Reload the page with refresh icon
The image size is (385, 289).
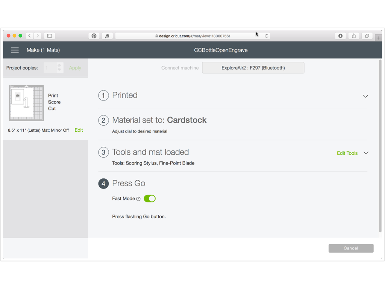click(x=267, y=36)
